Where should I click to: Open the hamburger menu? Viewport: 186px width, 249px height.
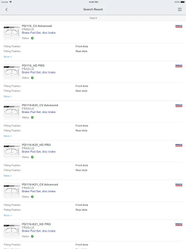[180, 9]
